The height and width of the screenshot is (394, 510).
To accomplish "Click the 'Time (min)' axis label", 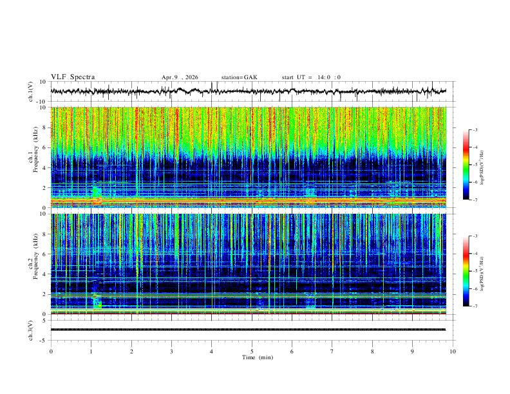I will click(258, 357).
